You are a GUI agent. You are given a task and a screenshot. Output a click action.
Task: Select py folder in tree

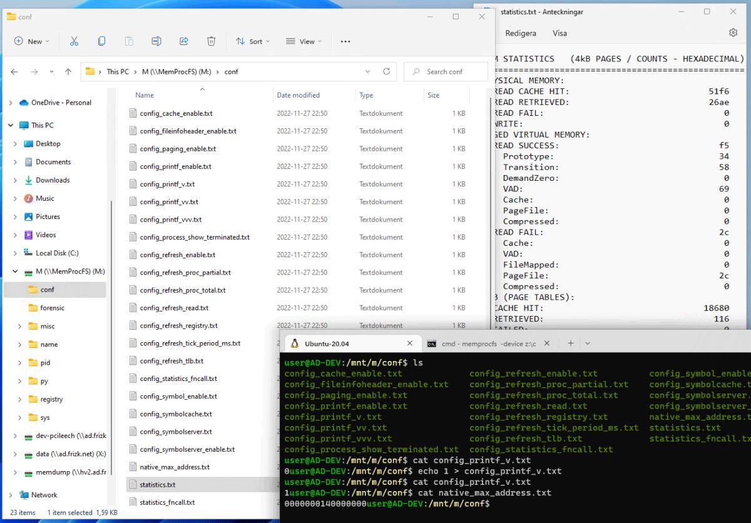(x=44, y=381)
